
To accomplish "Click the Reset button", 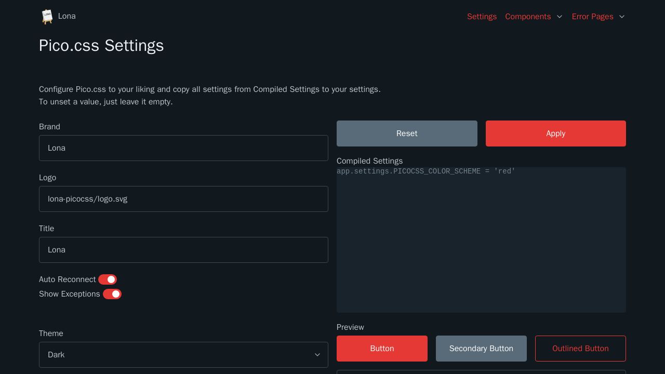I will click(407, 133).
